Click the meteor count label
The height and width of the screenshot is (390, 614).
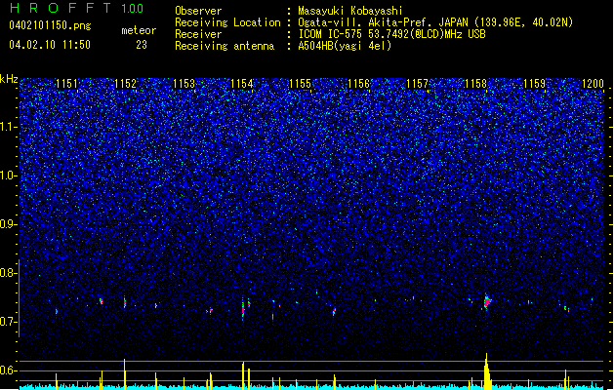(x=139, y=30)
